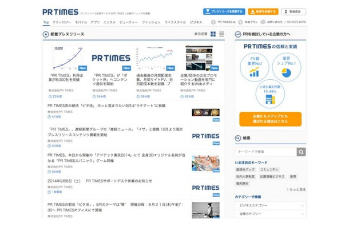
Task: Open latte art thumbnail image
Action: coord(205,112)
